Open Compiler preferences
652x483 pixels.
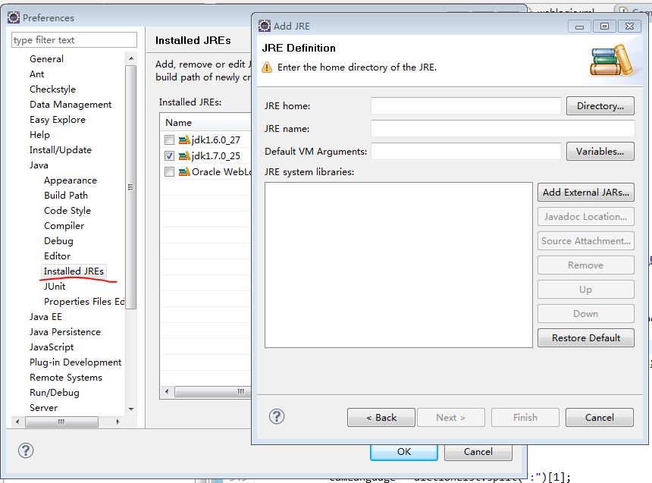[64, 225]
